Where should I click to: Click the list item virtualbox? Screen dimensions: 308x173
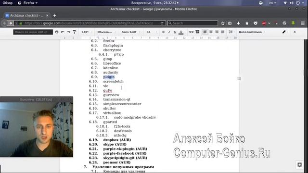112,113
